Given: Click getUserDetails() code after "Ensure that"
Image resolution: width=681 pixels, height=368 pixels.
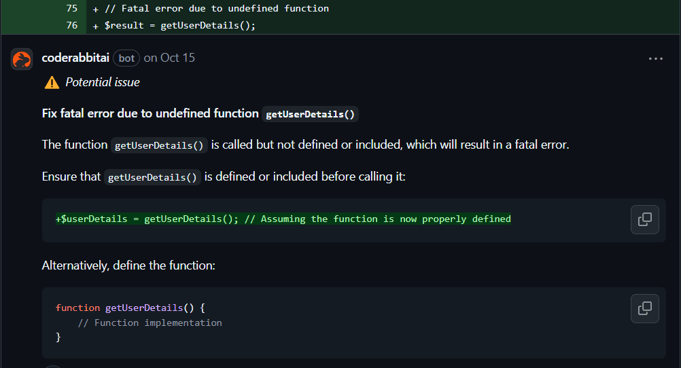Looking at the screenshot, I should [152, 177].
